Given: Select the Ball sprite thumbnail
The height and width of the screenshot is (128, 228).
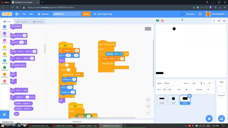Looking at the screenshot, I should coord(173,100).
